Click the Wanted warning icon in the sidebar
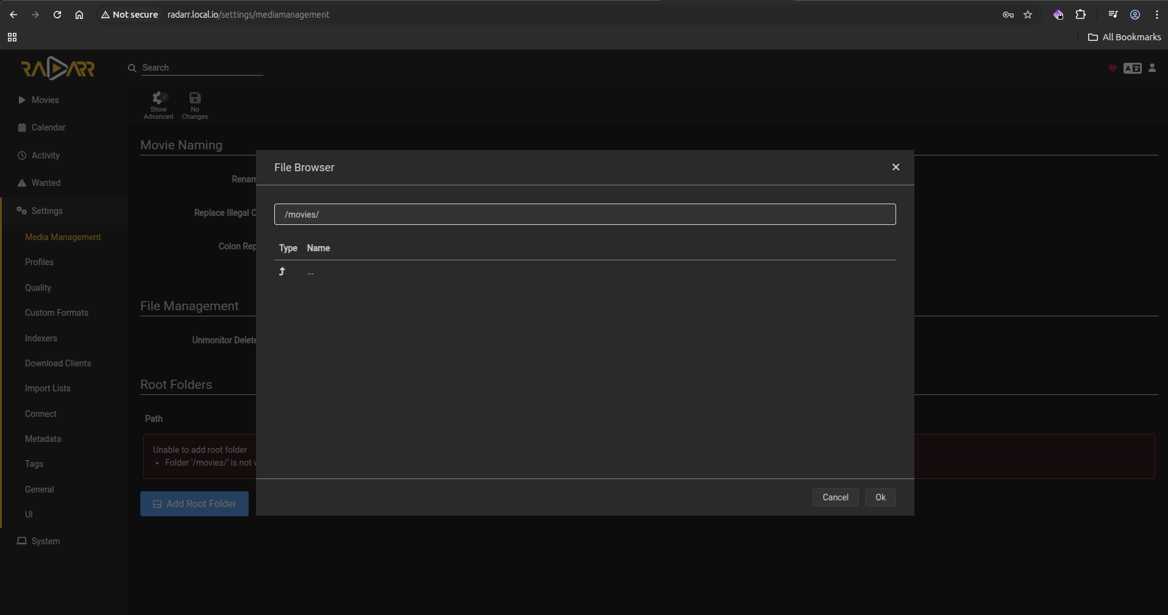1168x615 pixels. 22,183
